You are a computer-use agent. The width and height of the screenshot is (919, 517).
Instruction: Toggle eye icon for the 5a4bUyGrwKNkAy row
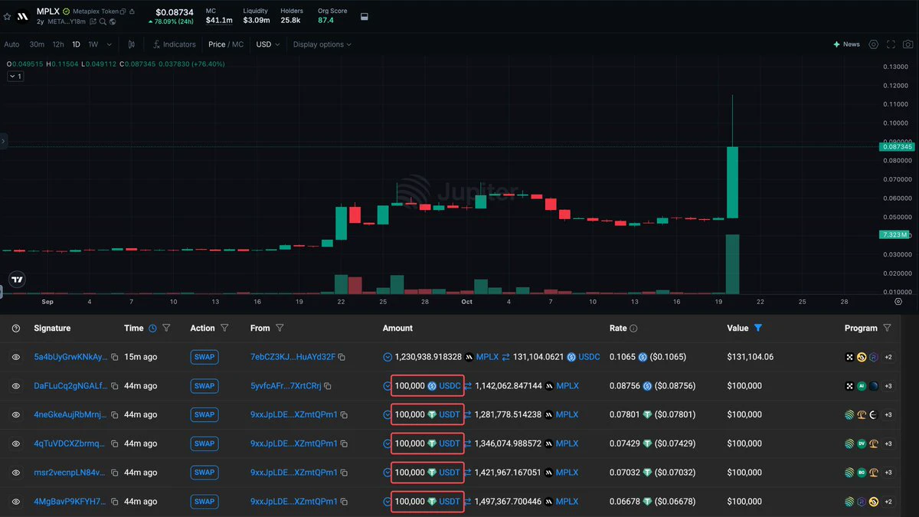[x=16, y=357]
